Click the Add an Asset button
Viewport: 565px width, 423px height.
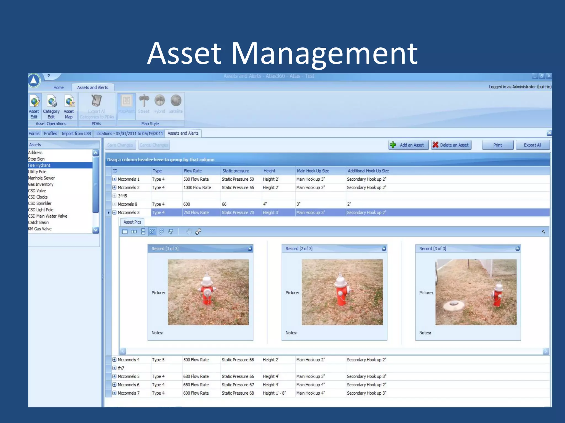[408, 145]
